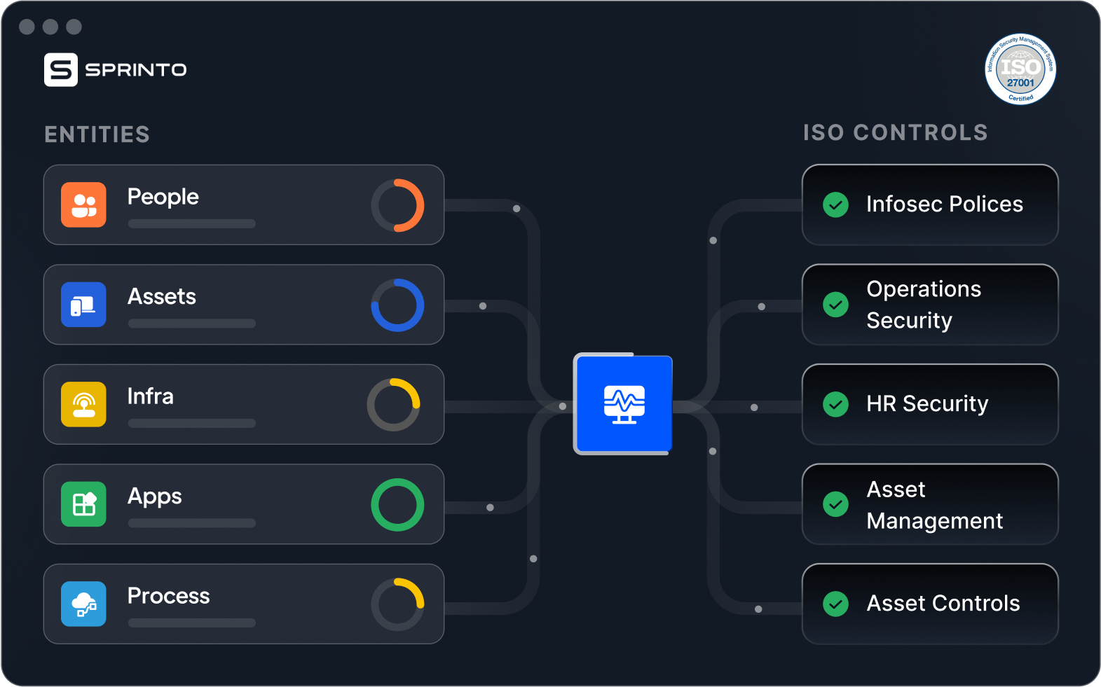Click the central blue monitoring icon

[x=624, y=404]
